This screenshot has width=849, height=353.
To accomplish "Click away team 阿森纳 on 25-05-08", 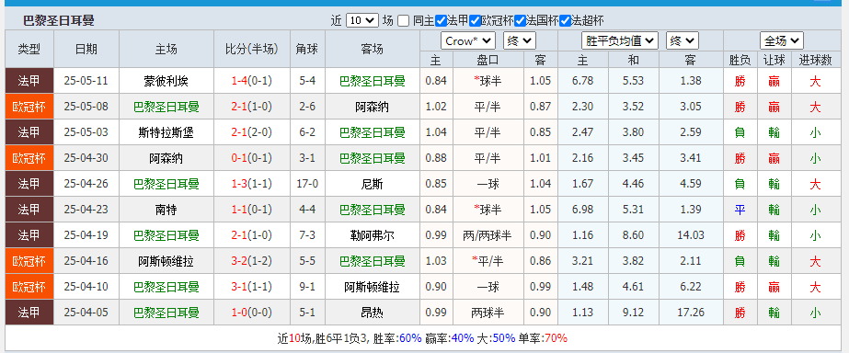I will (372, 107).
